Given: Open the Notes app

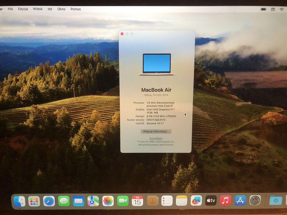Looking at the screenshot, I should point(181,201).
